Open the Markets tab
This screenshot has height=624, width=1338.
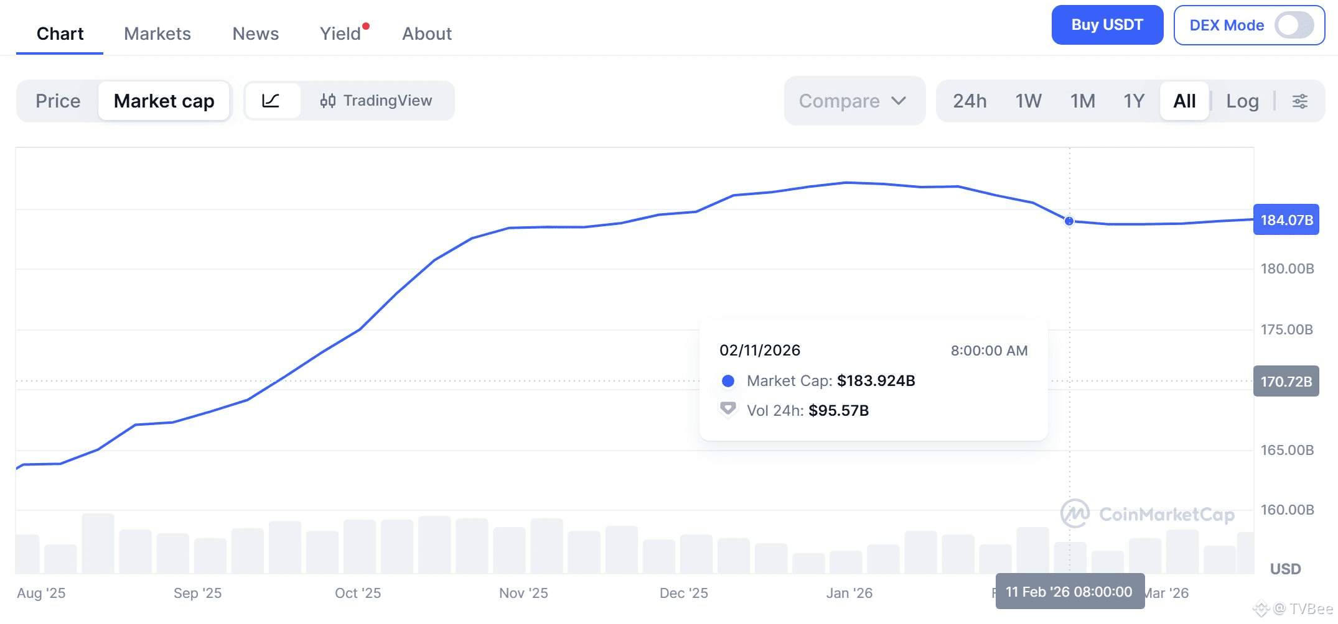pyautogui.click(x=157, y=34)
